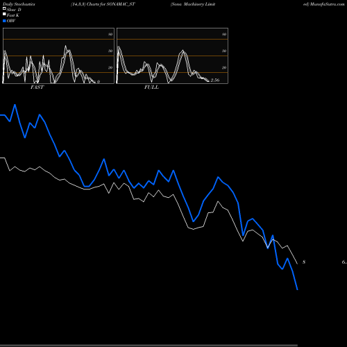Open the MunafaSutra.com watermark link
This screenshot has height=347, width=347.
pos(327,4)
